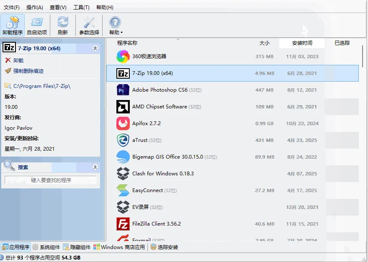368x262 pixels.
Task: Open the 帮助 toolbar dropdown
Action: [x=116, y=25]
